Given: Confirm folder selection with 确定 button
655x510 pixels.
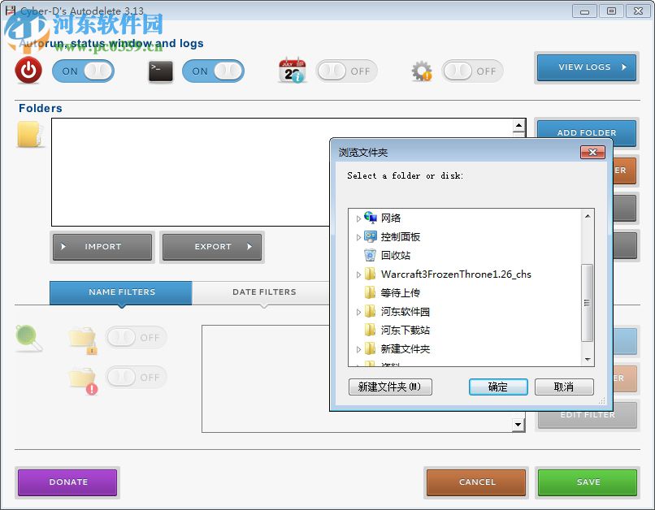Looking at the screenshot, I should pos(498,387).
